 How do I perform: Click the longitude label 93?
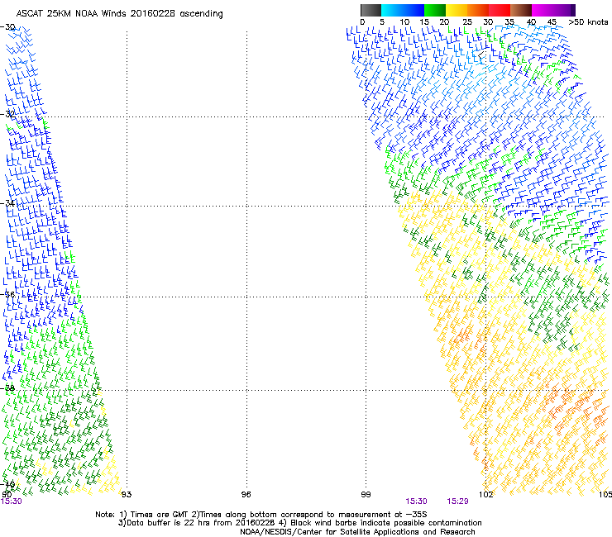pos(127,495)
